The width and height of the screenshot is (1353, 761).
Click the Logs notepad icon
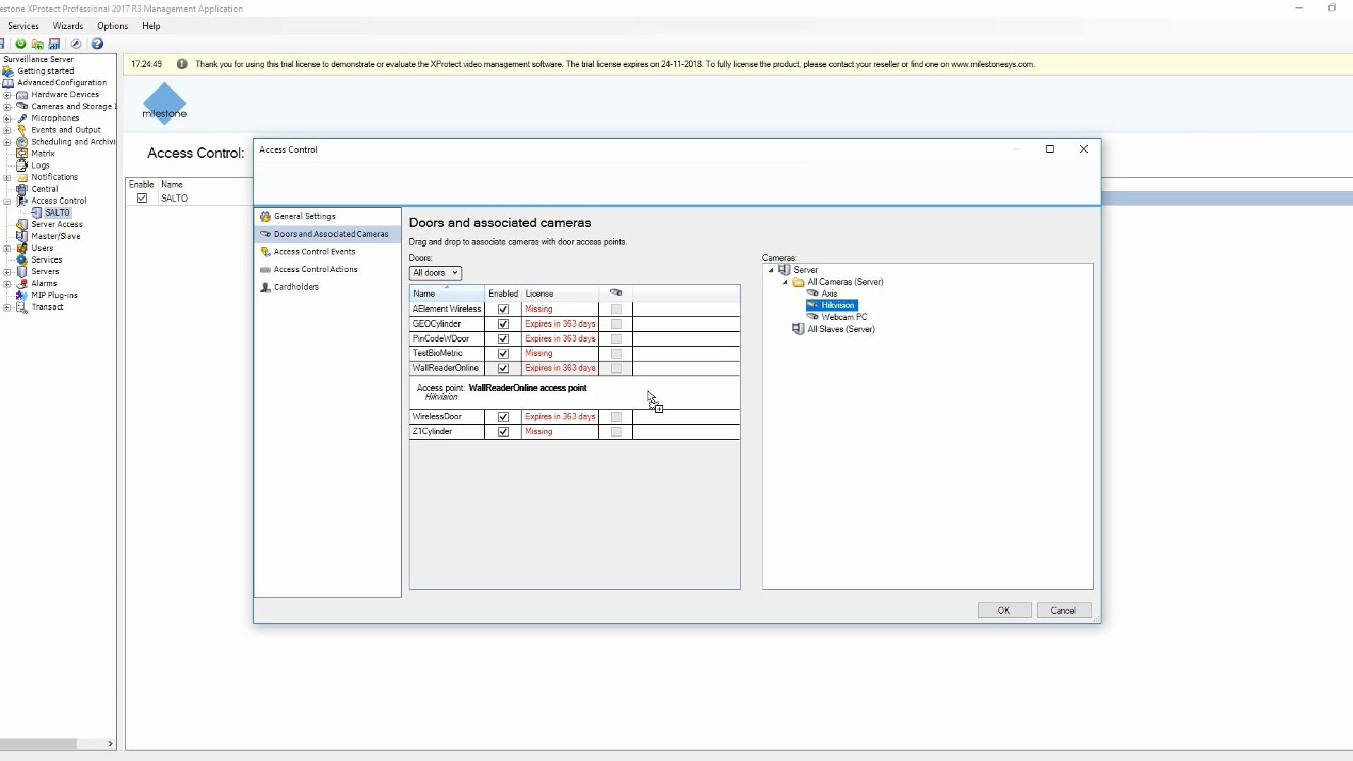click(x=23, y=166)
